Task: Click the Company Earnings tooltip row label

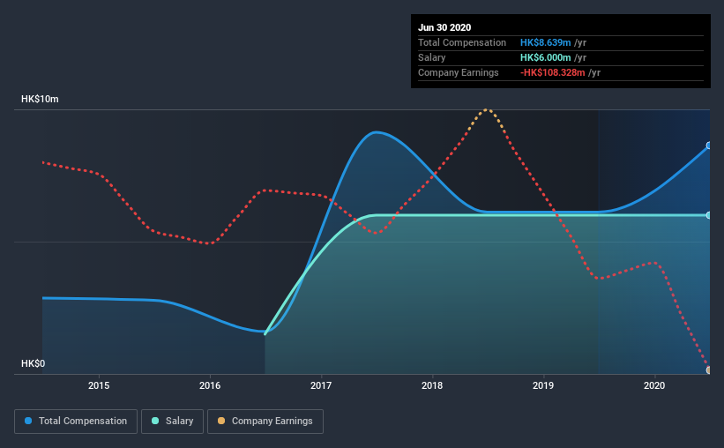Action: (x=458, y=72)
